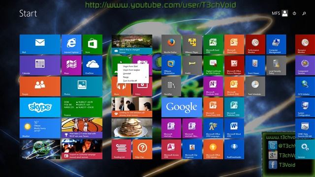The height and width of the screenshot is (177, 315).
Task: Open the Calendar tile
Action: 40,65
